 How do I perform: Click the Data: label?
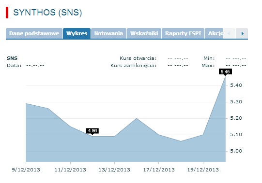click(14, 66)
